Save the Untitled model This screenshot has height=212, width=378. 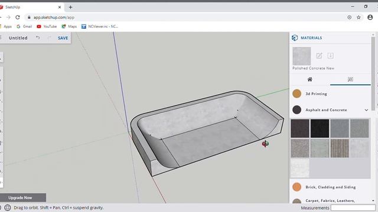[63, 38]
